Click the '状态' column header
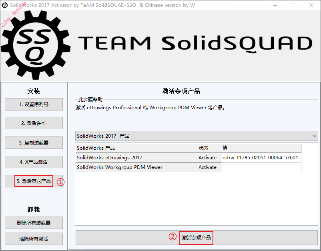This screenshot has width=321, height=251. coord(209,148)
